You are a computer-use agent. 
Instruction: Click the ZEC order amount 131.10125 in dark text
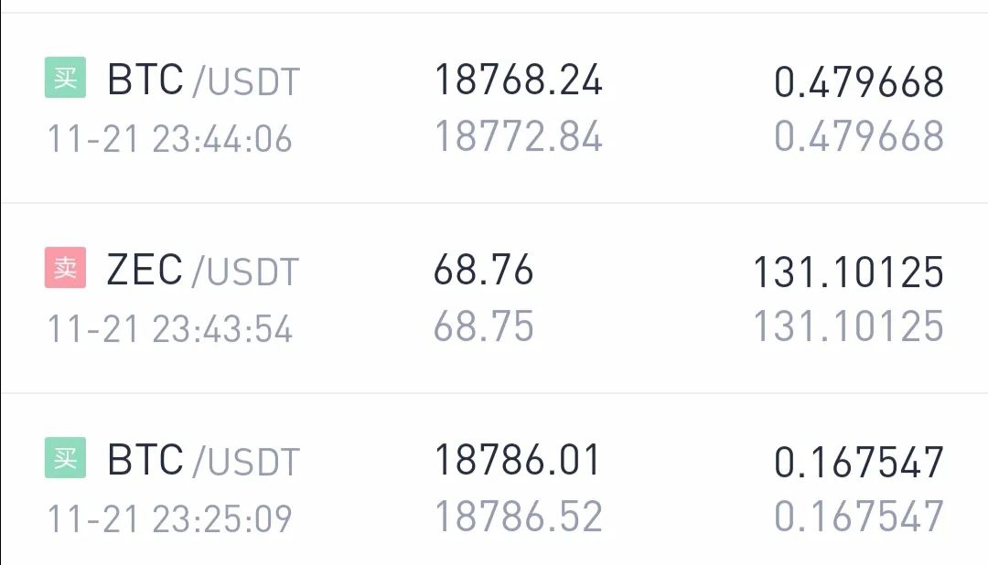(849, 272)
